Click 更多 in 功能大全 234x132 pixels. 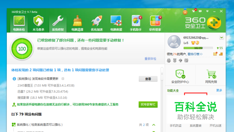point(219,90)
